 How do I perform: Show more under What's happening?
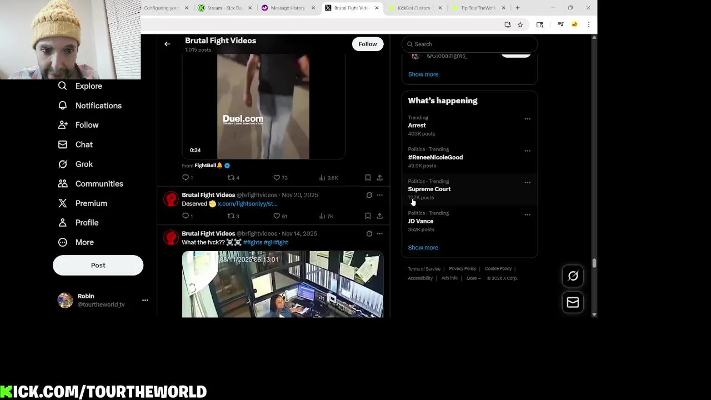pos(423,248)
